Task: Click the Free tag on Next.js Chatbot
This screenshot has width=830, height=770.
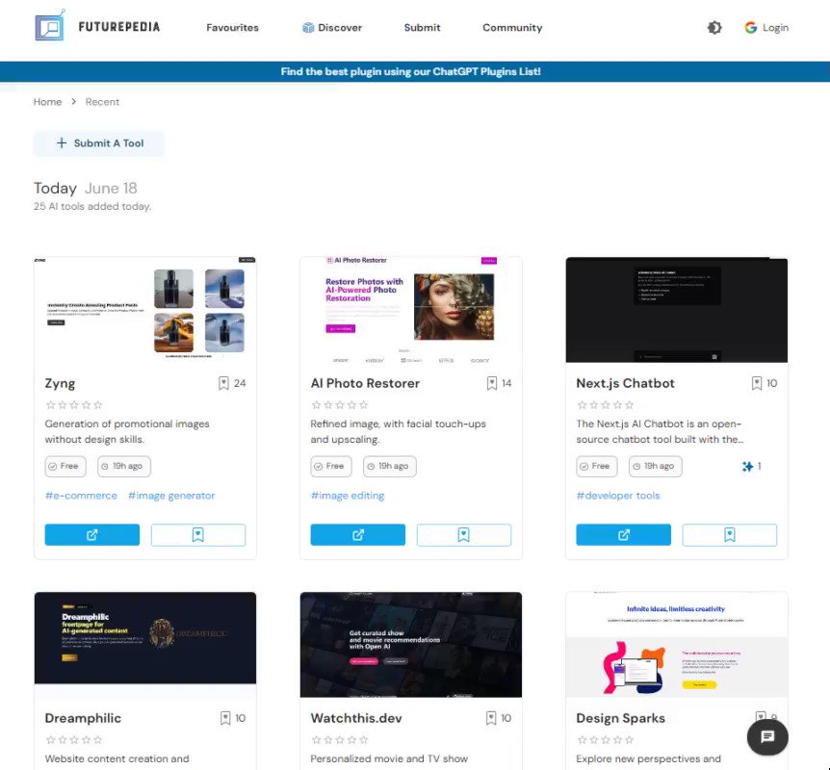Action: pos(597,466)
